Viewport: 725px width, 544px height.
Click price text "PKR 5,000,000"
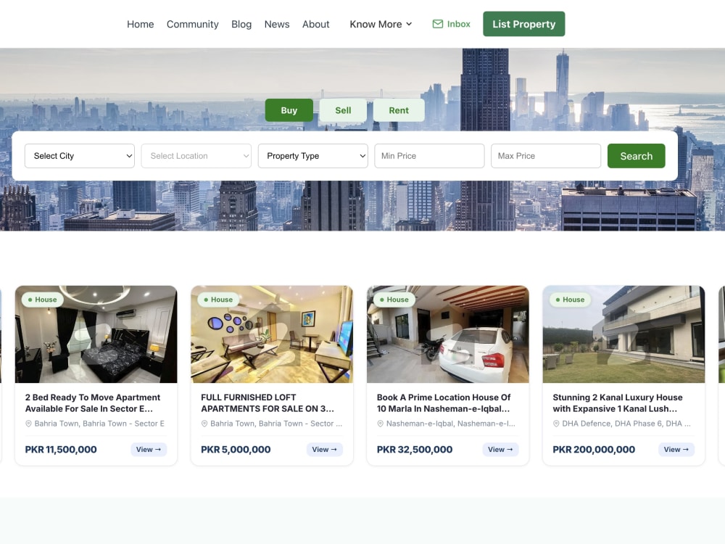pyautogui.click(x=236, y=450)
